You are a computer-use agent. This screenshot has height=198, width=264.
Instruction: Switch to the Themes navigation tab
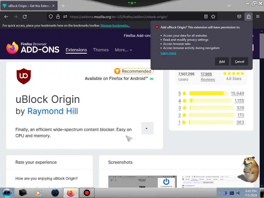click(x=101, y=50)
